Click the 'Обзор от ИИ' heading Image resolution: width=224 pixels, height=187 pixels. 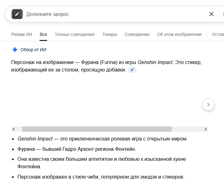(x=33, y=50)
